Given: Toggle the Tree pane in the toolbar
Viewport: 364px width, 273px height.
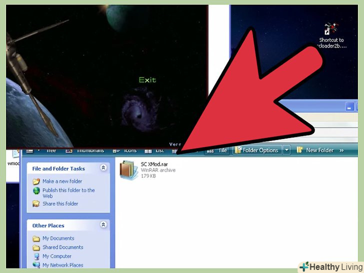Looking at the screenshot, I should coord(51,150).
